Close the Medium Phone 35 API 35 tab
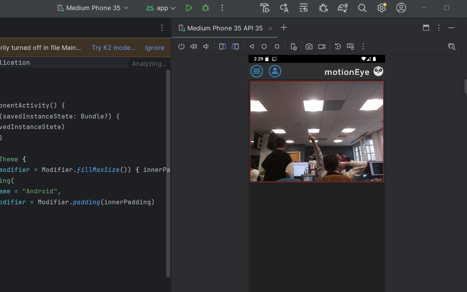 coord(270,28)
